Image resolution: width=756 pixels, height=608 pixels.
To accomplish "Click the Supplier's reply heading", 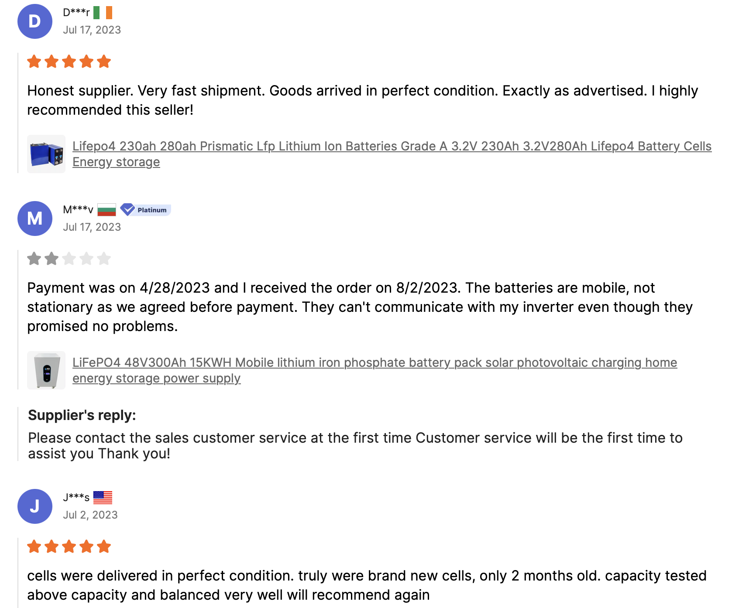I will tap(82, 415).
